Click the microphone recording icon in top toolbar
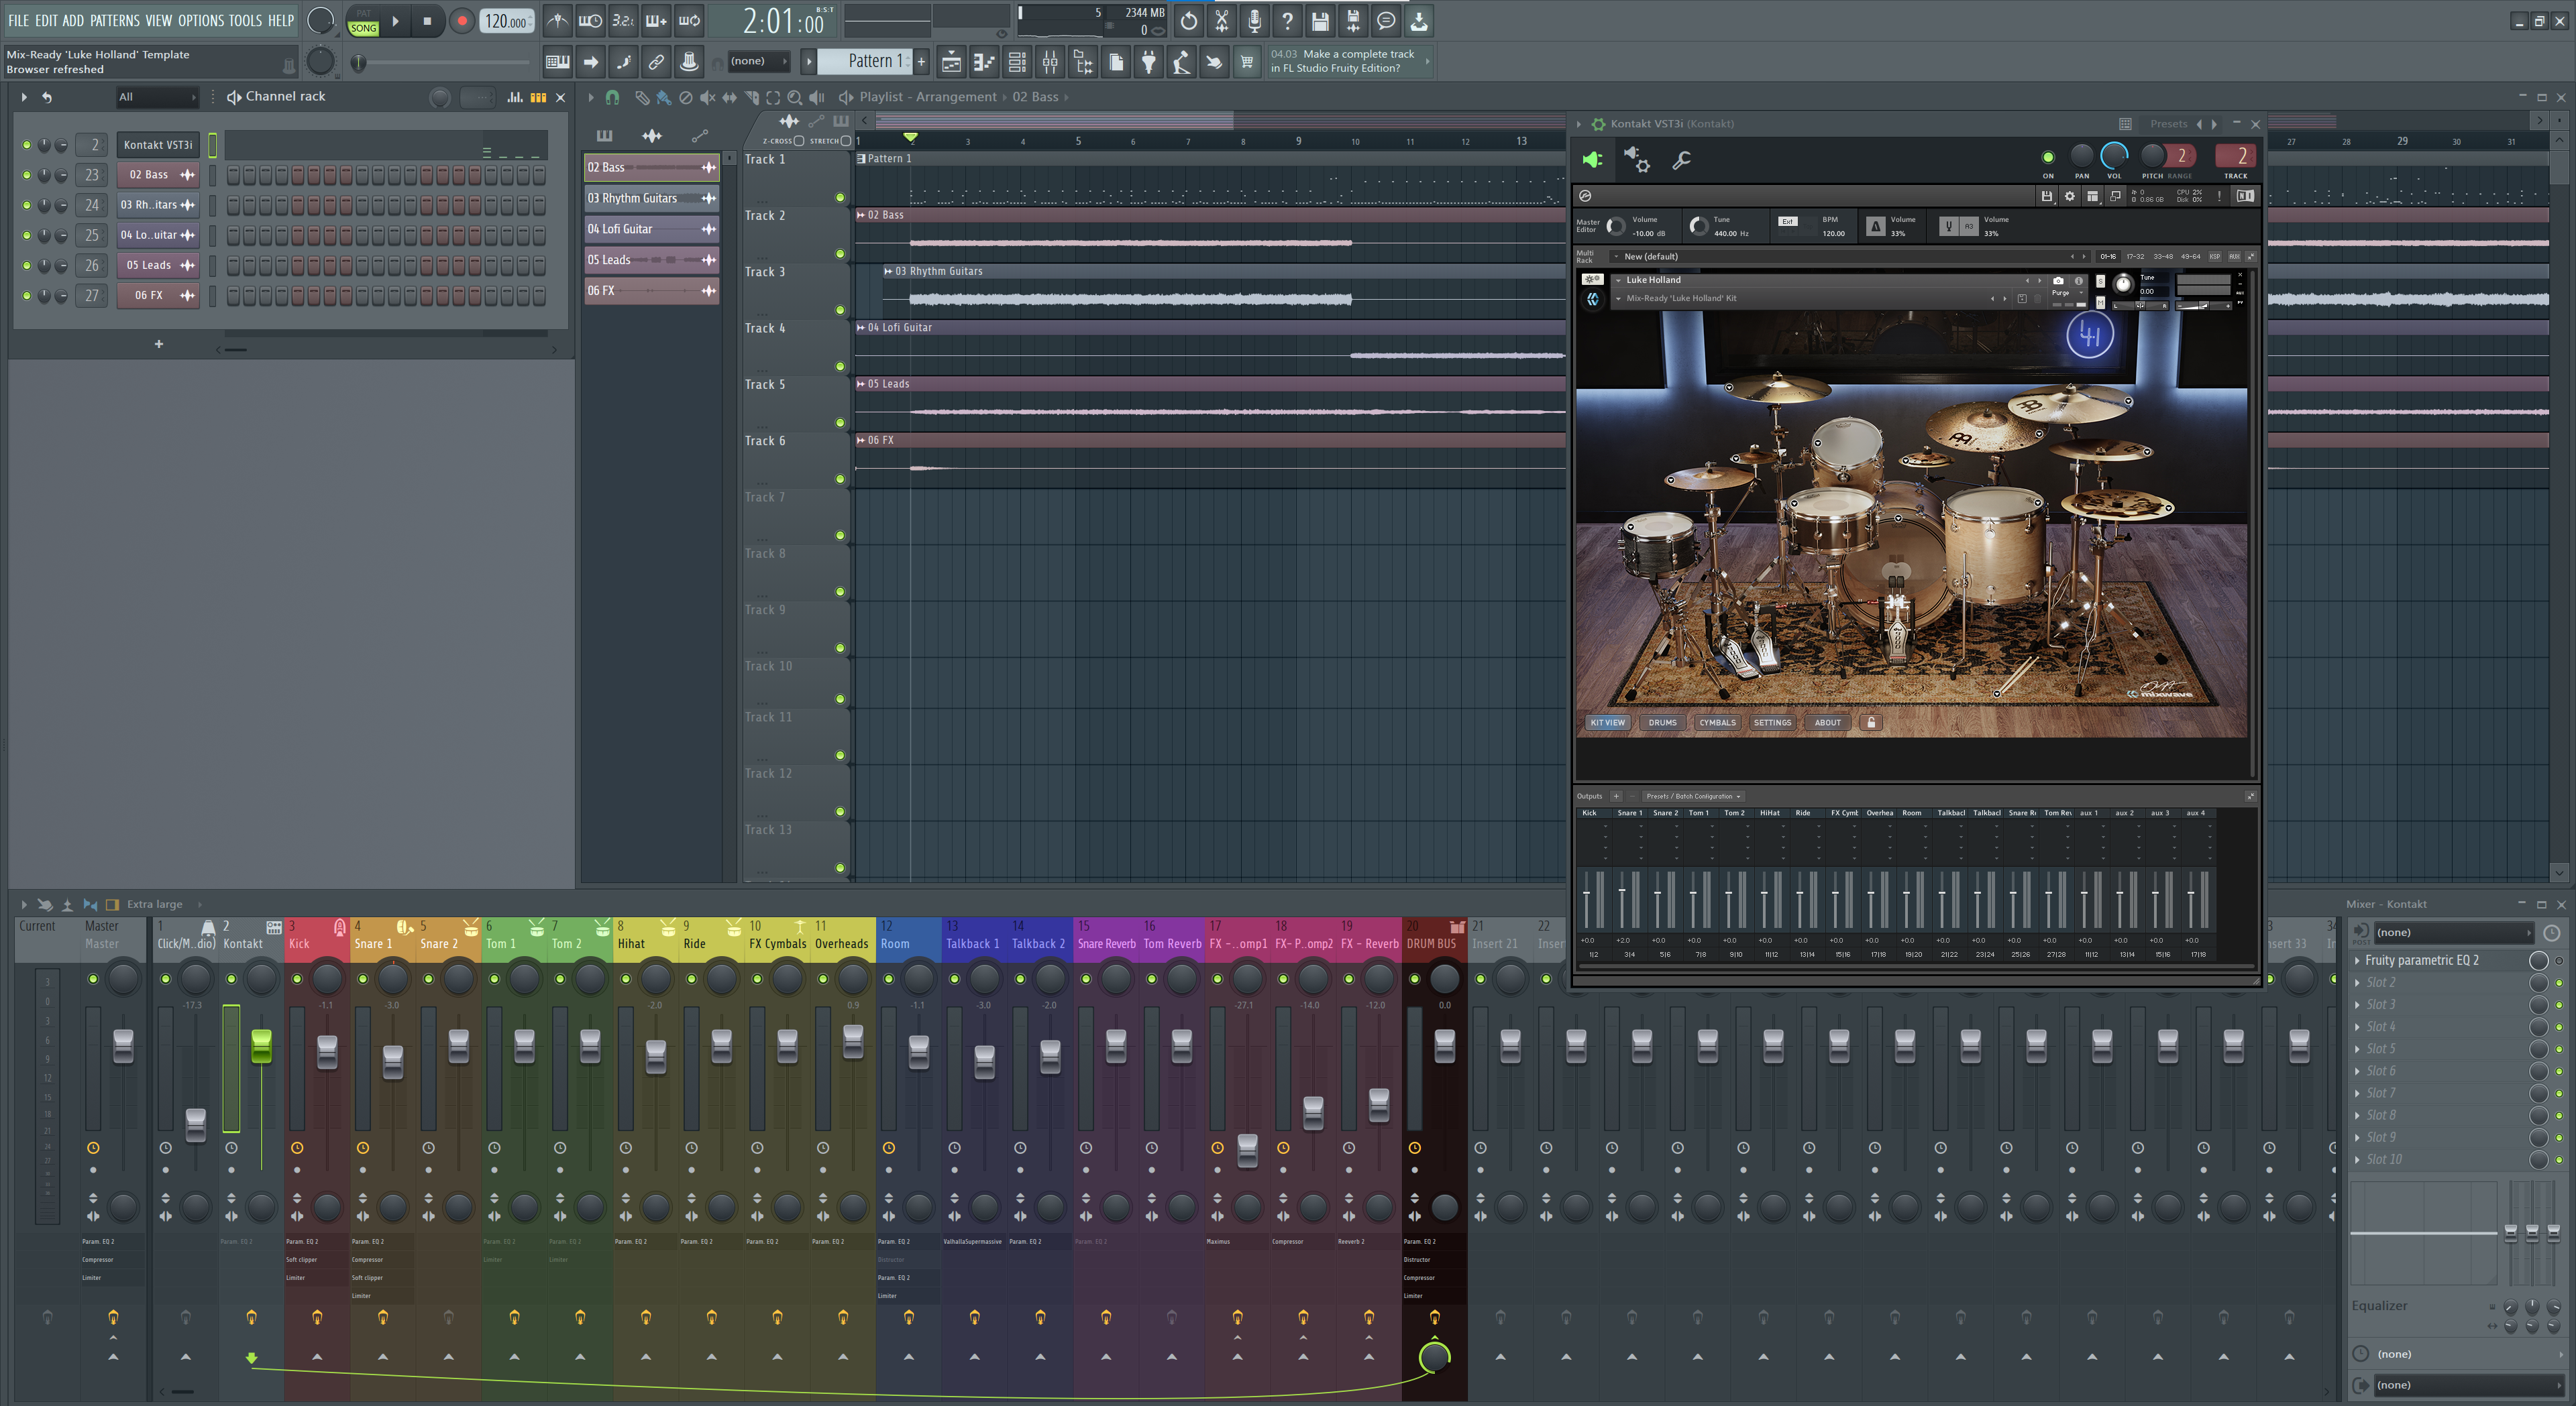 [1254, 21]
